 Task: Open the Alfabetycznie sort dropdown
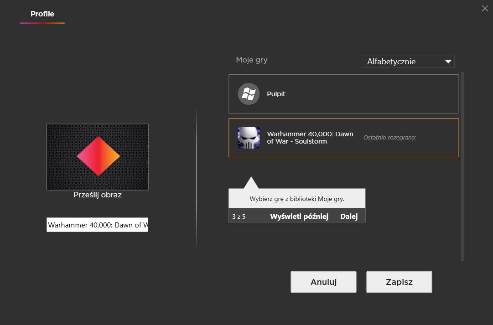(407, 62)
